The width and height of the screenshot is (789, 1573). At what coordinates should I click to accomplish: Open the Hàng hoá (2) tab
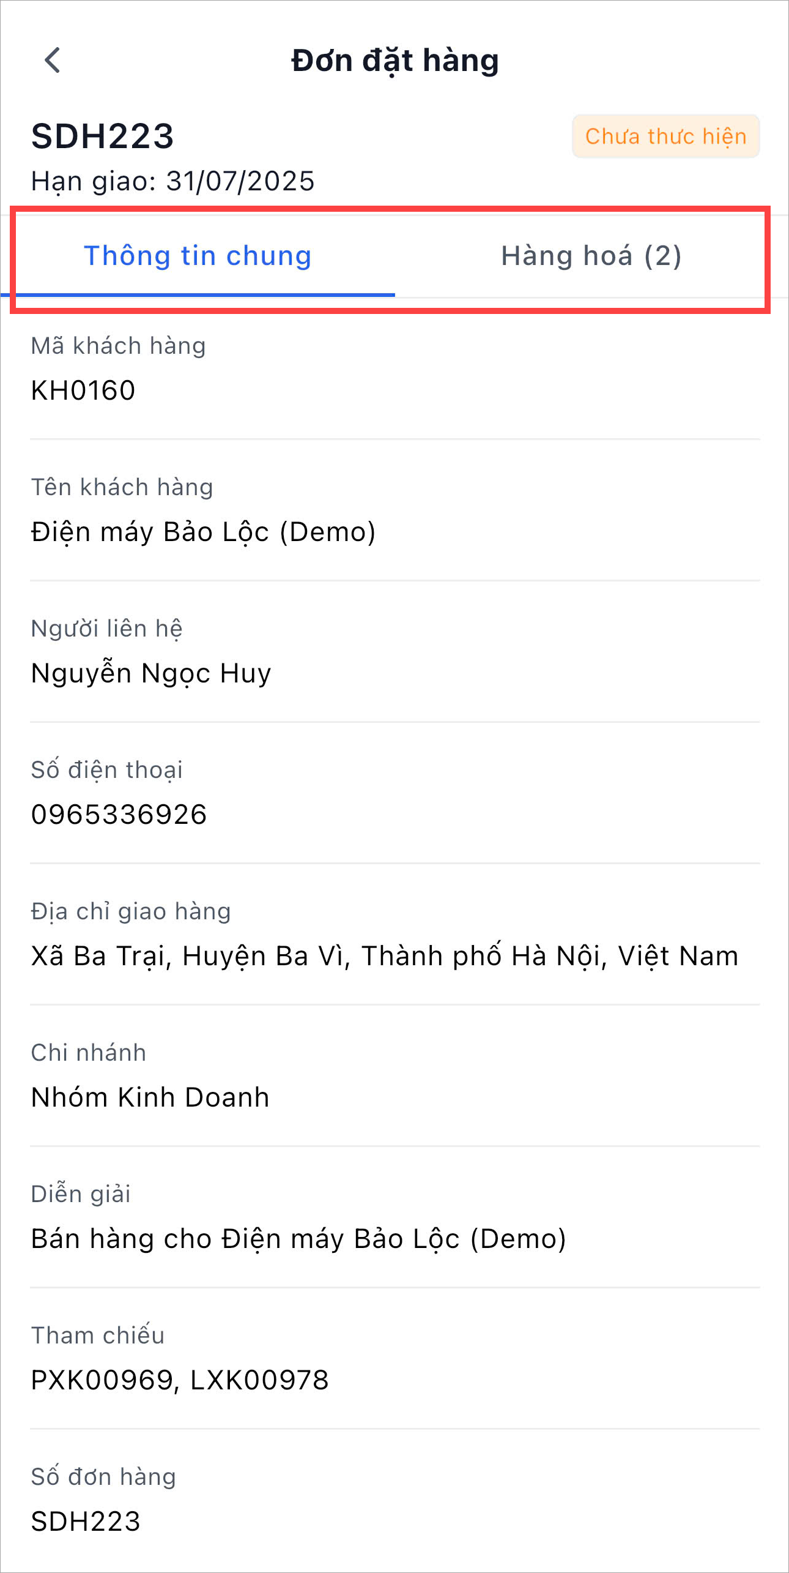(x=591, y=256)
